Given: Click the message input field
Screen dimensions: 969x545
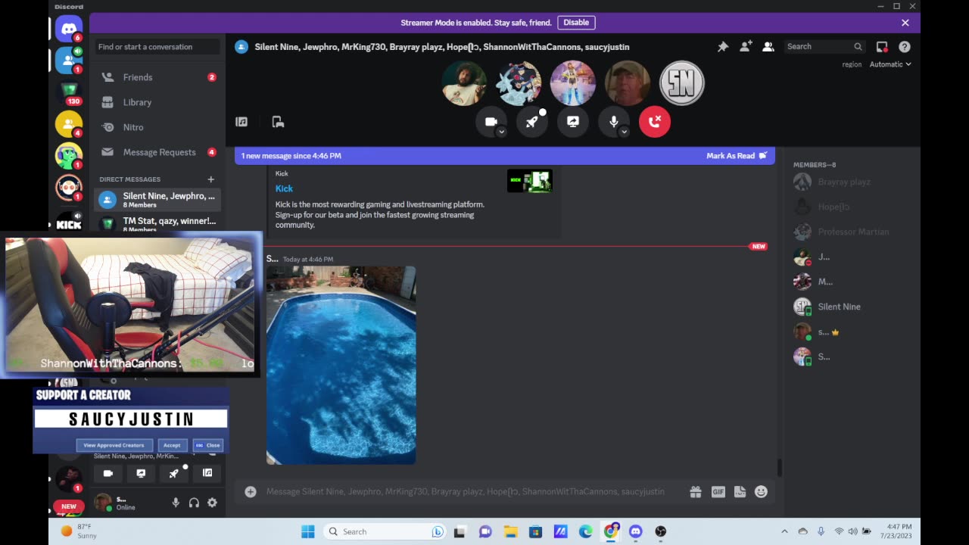Looking at the screenshot, I should 466,492.
